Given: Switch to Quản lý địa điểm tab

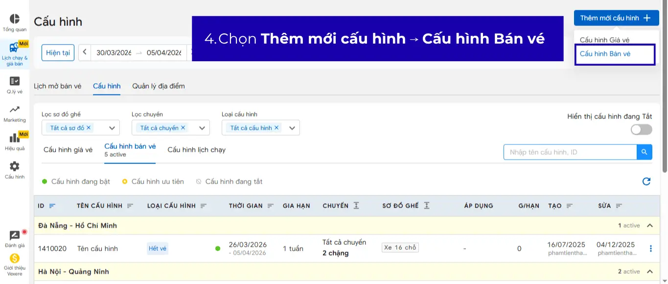Looking at the screenshot, I should pyautogui.click(x=159, y=86).
